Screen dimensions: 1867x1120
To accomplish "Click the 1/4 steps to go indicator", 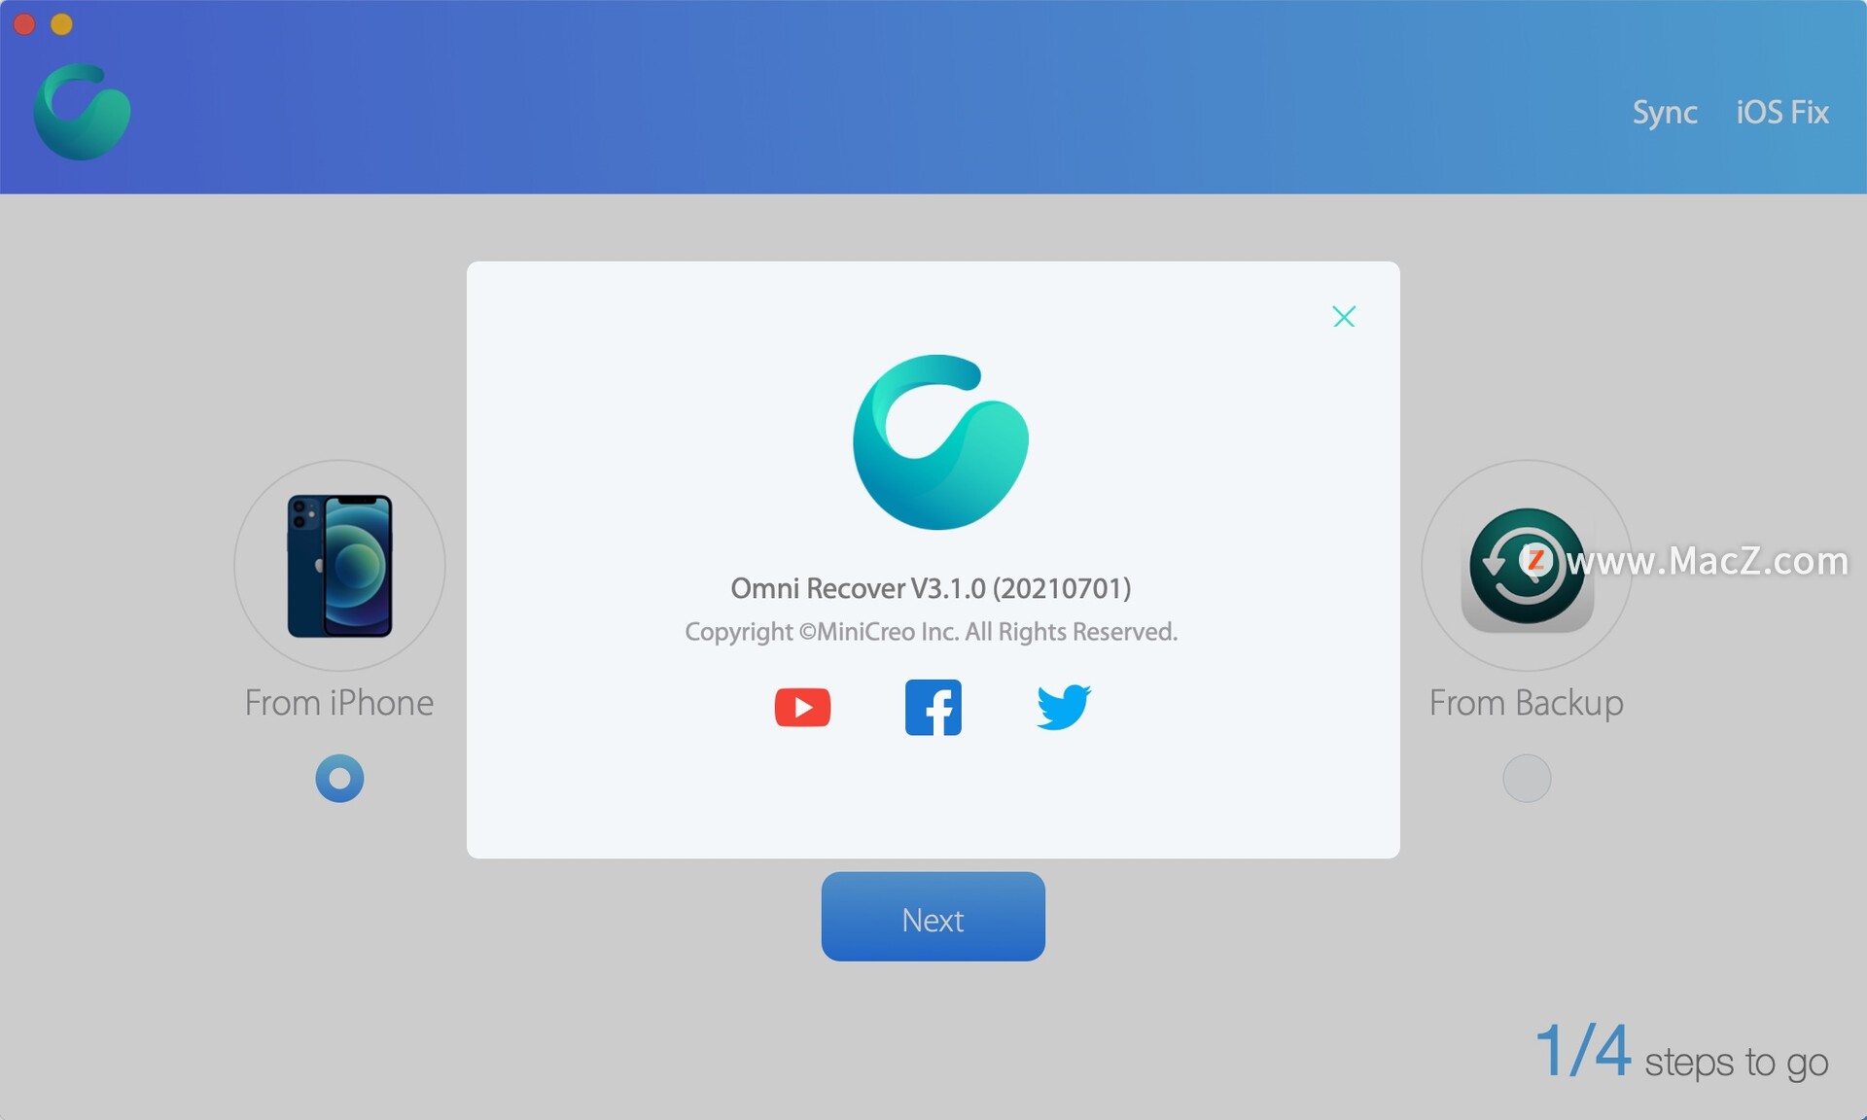I will 1681,1052.
